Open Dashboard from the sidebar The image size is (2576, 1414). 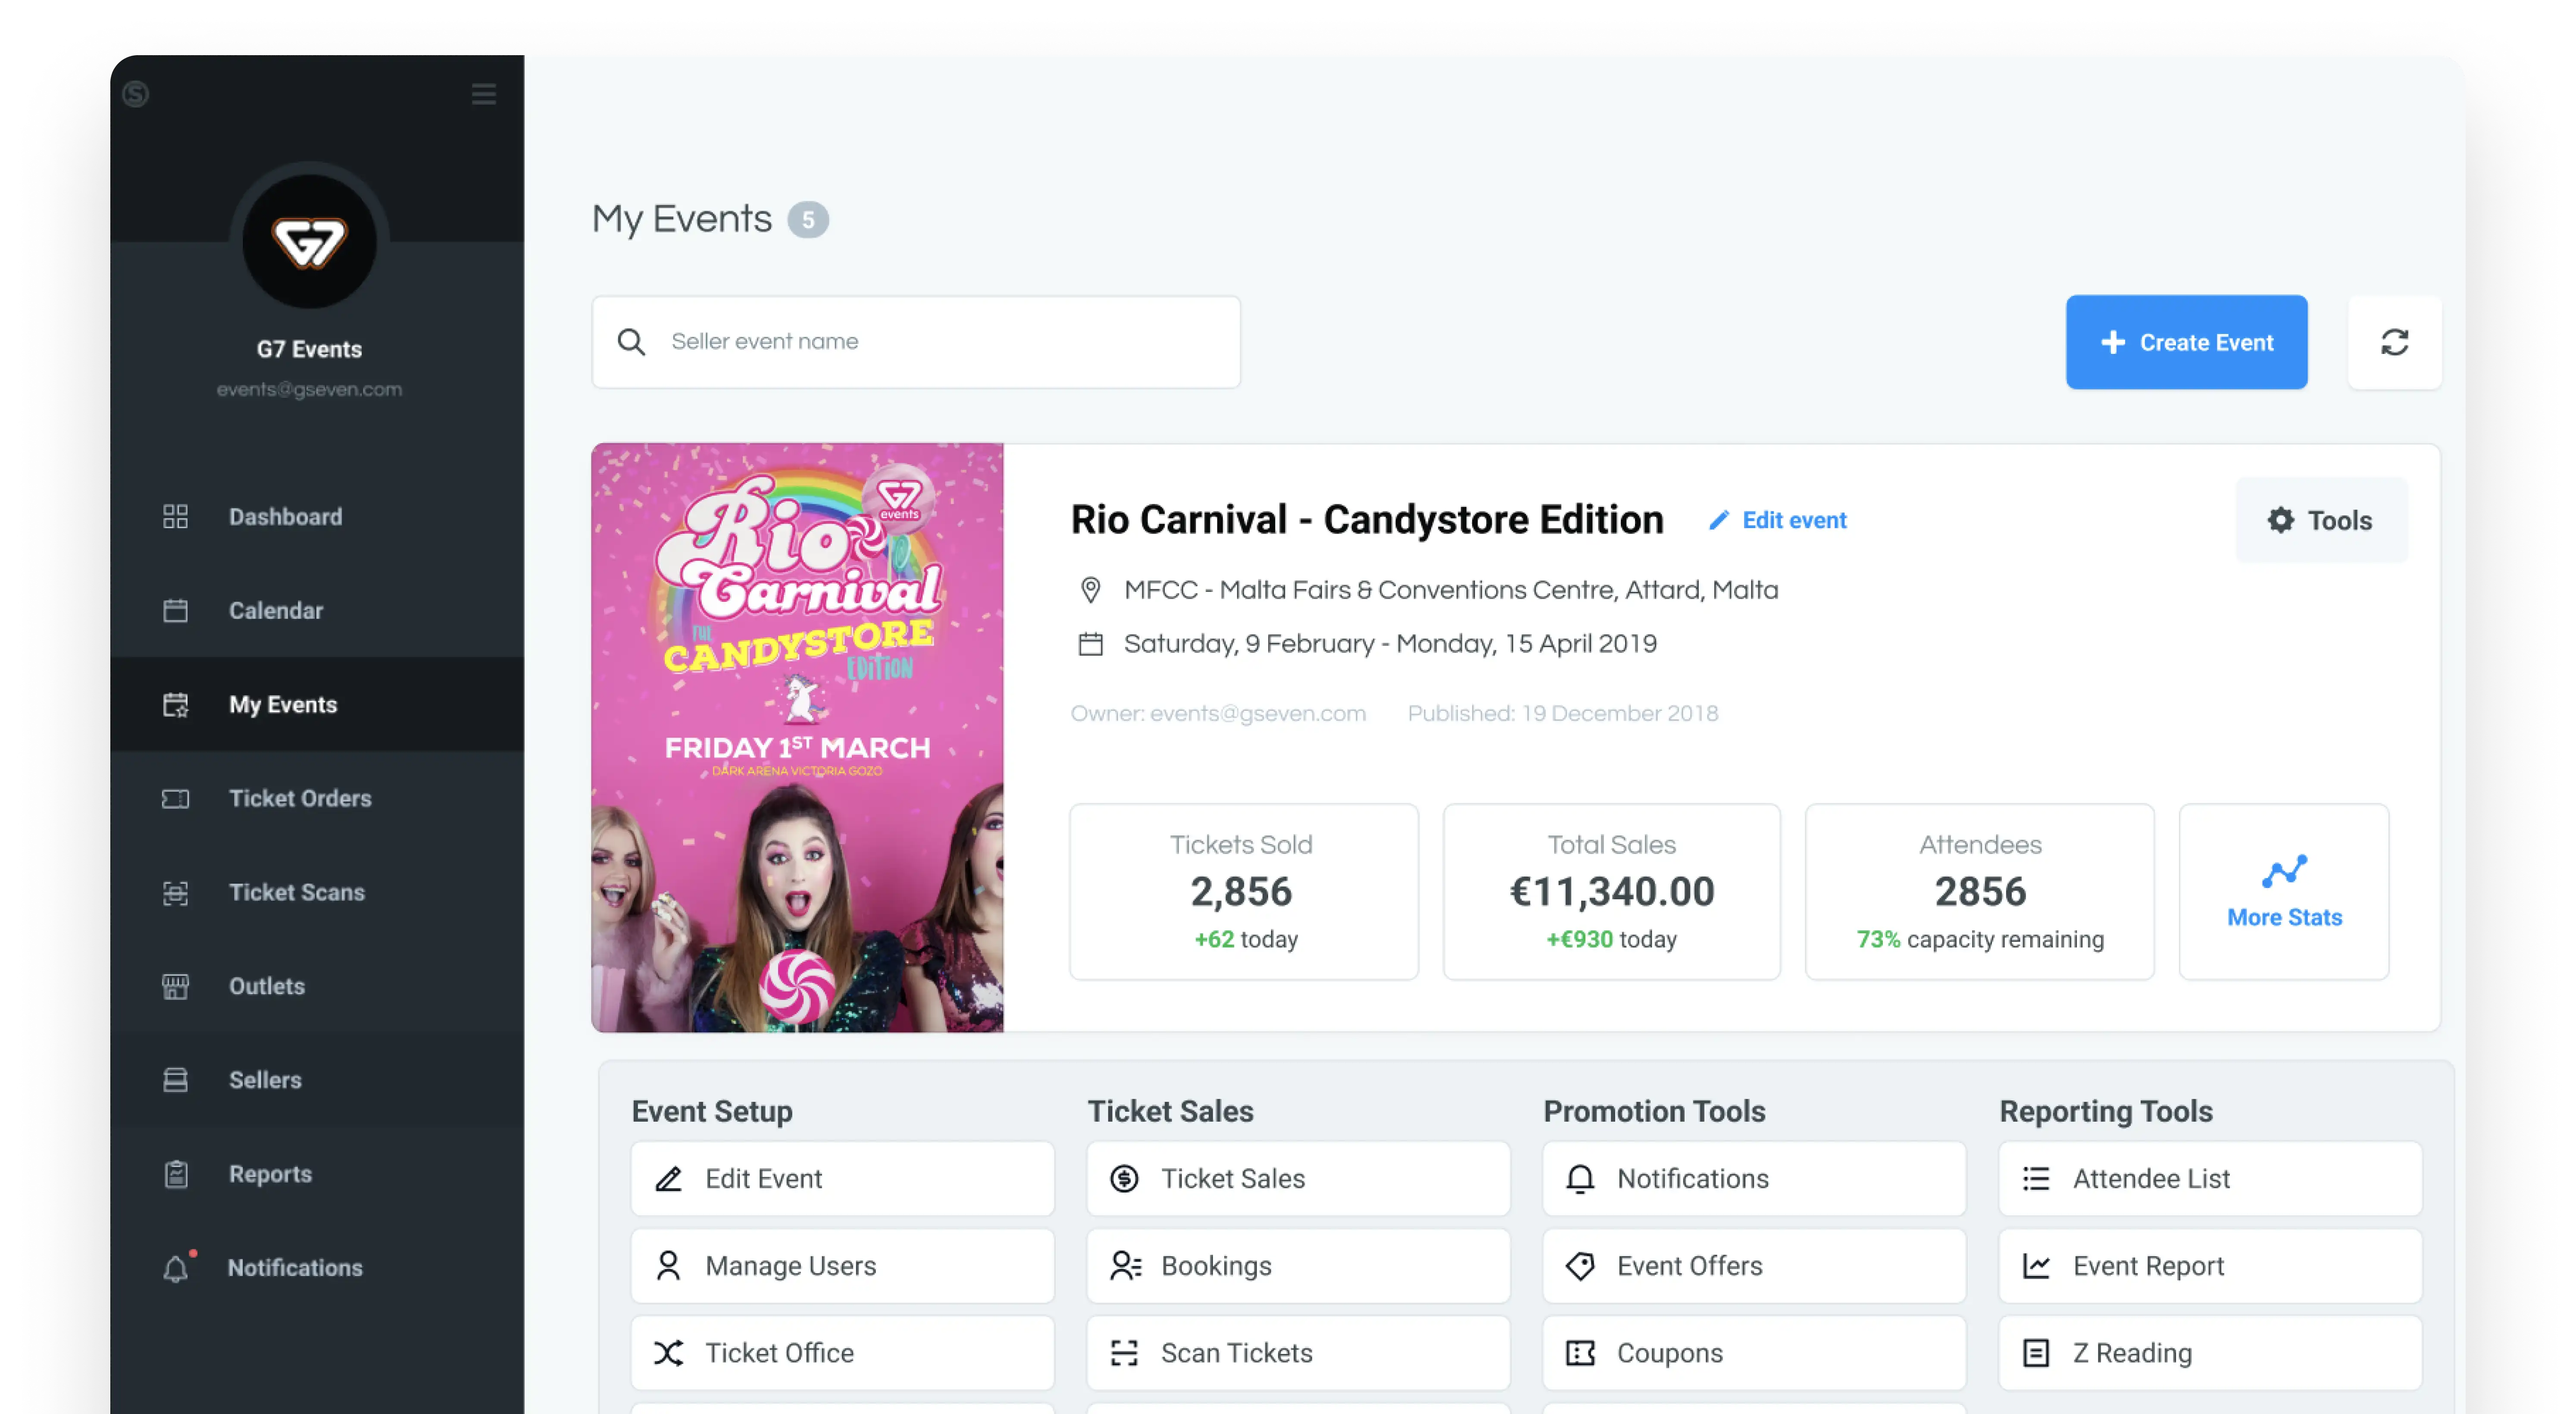[x=317, y=517]
